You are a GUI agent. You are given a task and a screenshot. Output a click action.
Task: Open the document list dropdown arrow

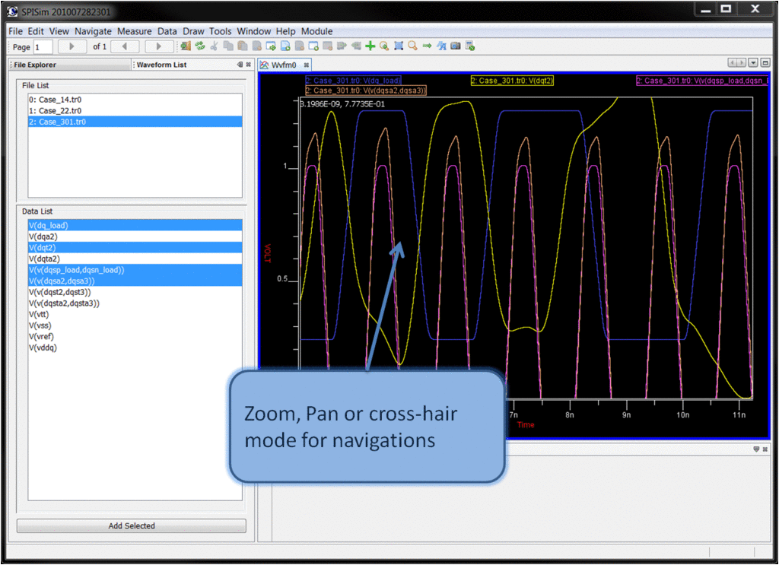click(x=753, y=63)
